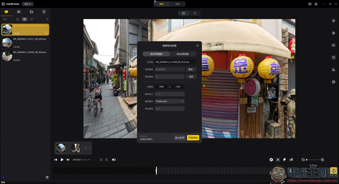Select the 02:21 reframed clip thumbnail

point(75,148)
